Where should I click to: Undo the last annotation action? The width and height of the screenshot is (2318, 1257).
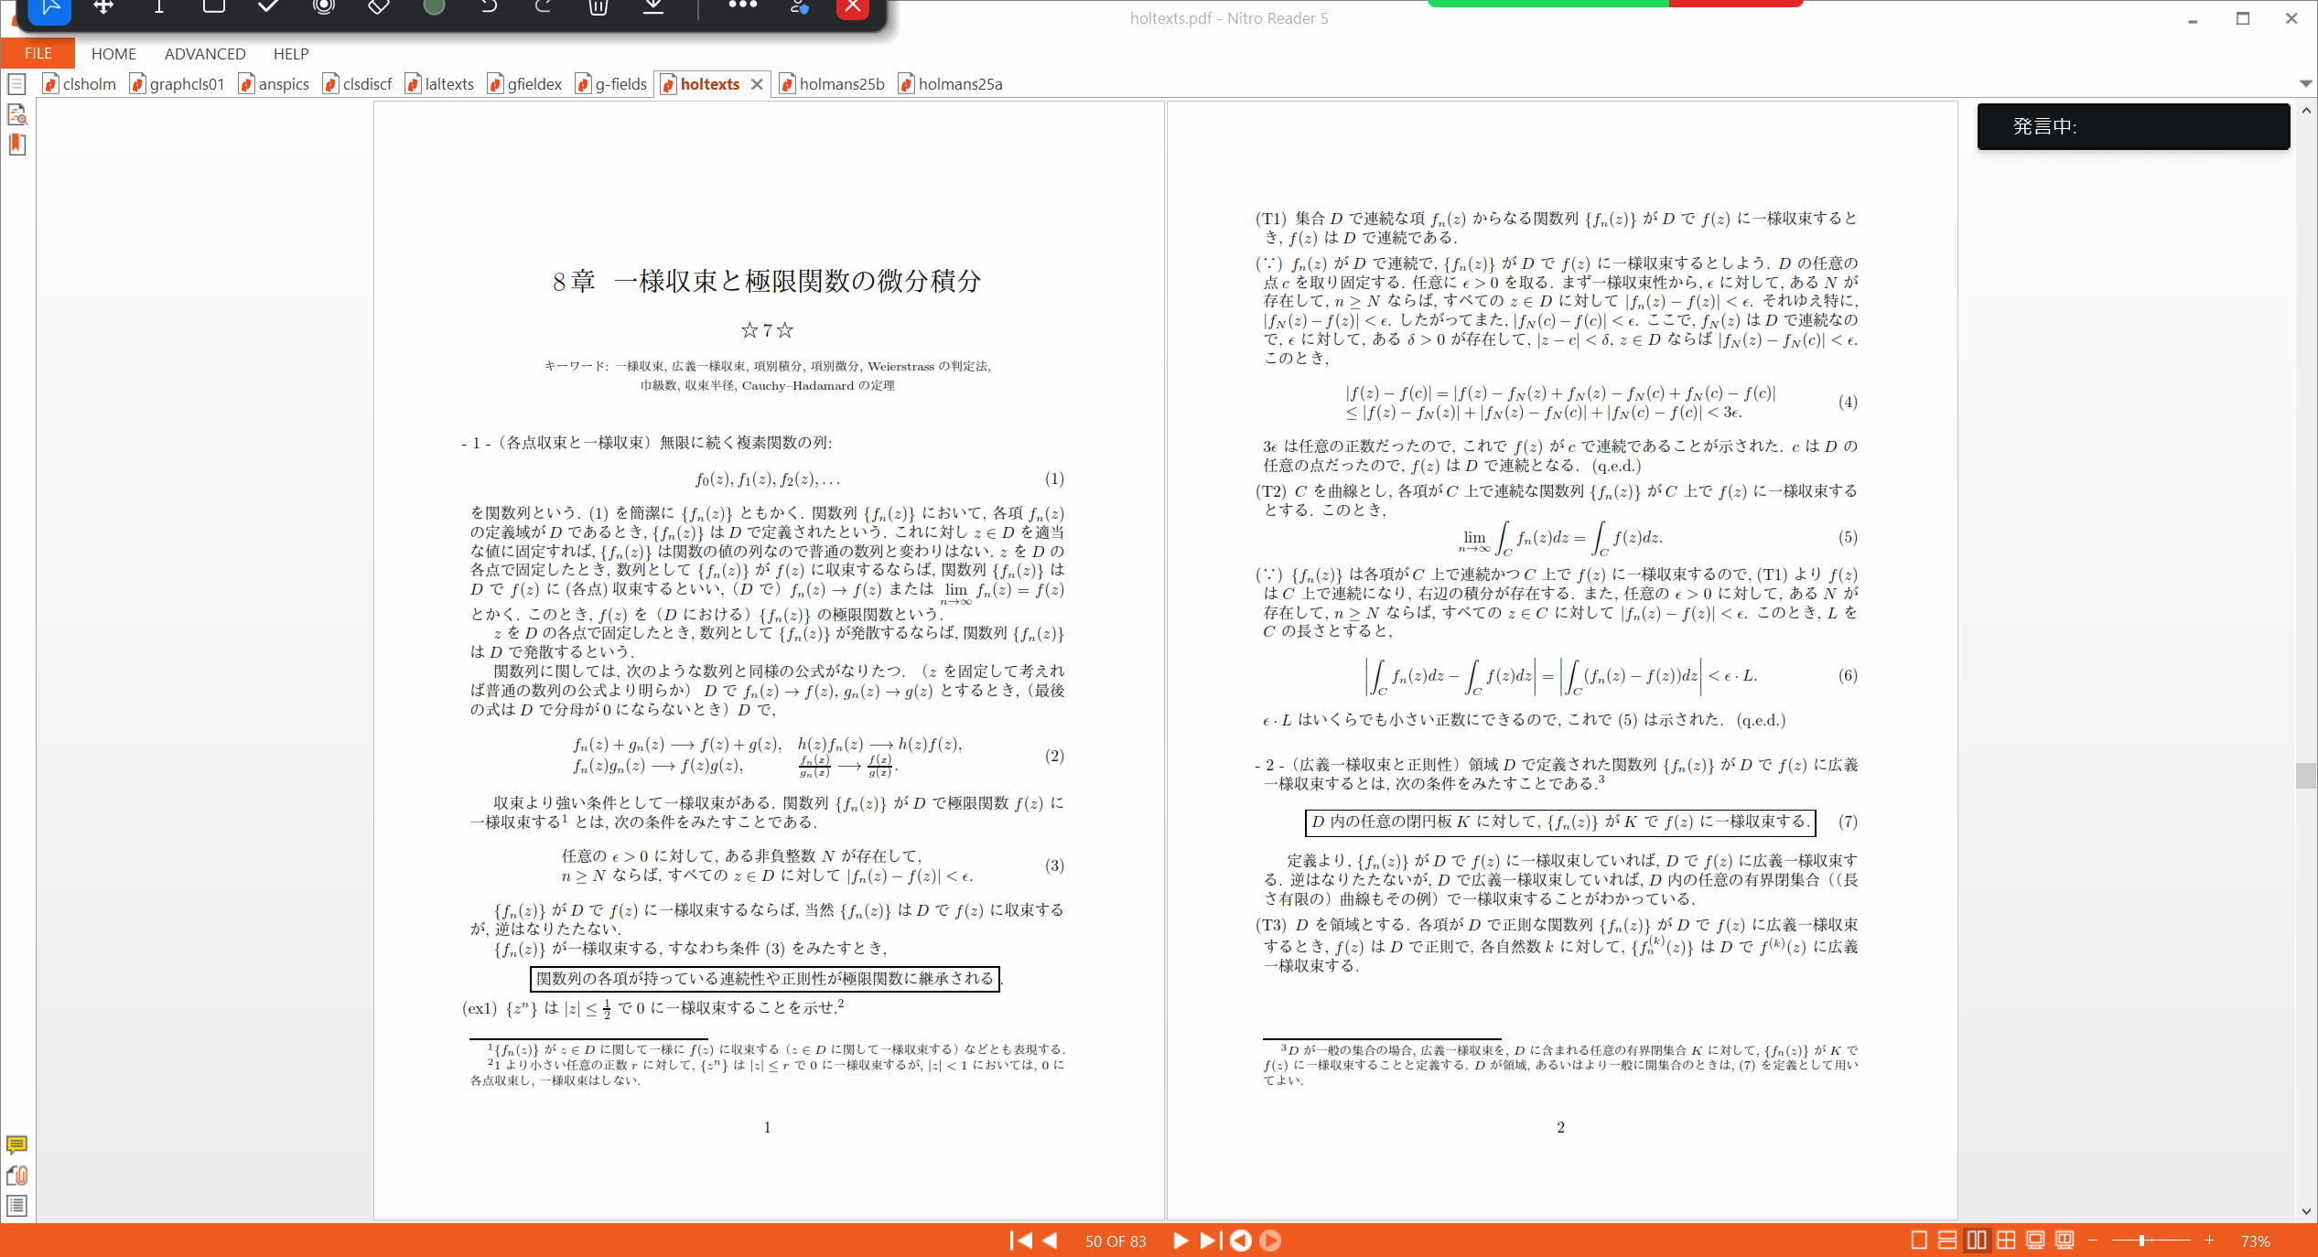click(488, 7)
